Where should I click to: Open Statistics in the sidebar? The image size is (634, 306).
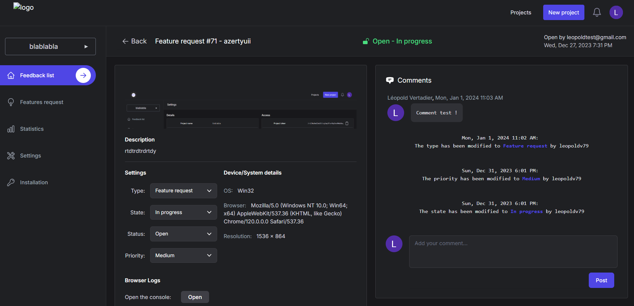(x=32, y=129)
